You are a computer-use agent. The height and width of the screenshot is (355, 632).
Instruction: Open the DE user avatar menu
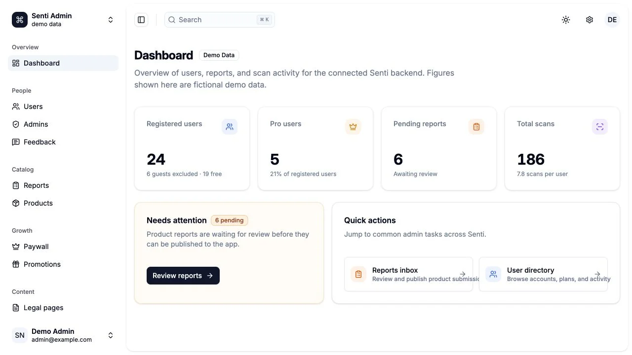pyautogui.click(x=612, y=20)
